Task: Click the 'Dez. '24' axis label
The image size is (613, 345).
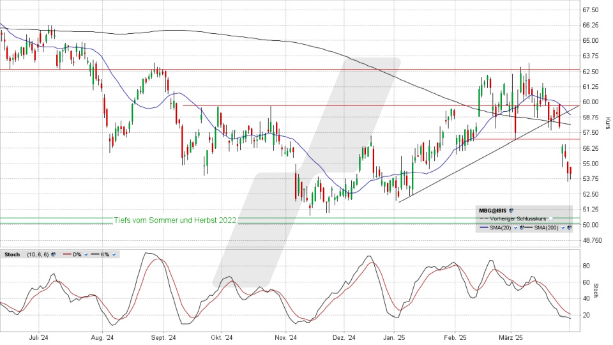Action: [x=344, y=337]
